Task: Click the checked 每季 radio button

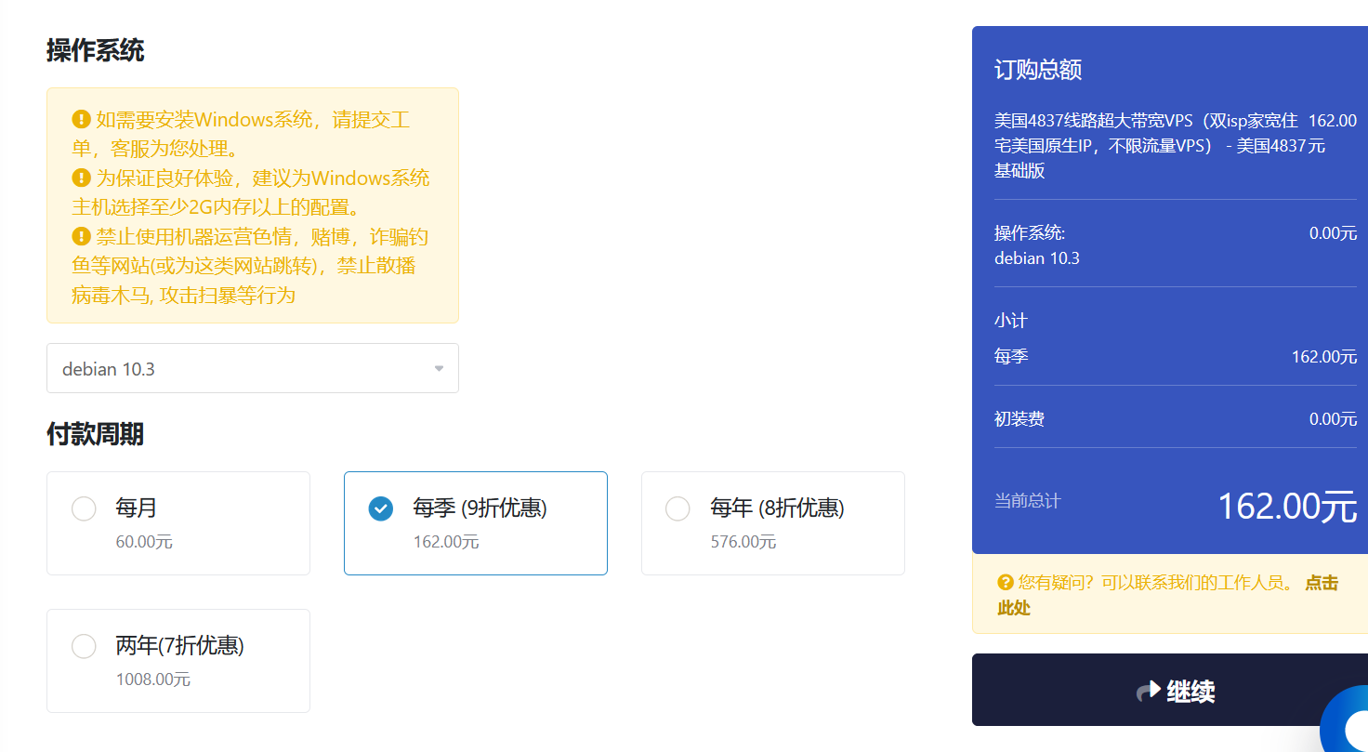Action: [380, 508]
